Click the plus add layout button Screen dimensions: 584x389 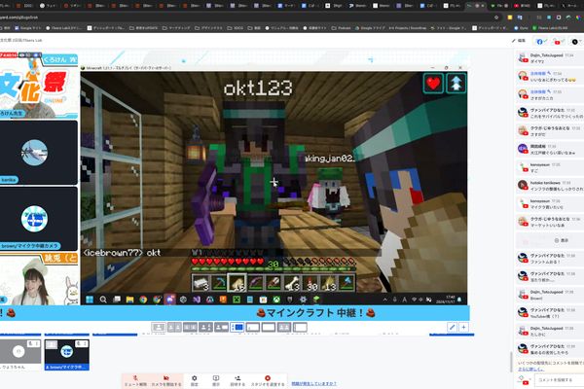463,327
